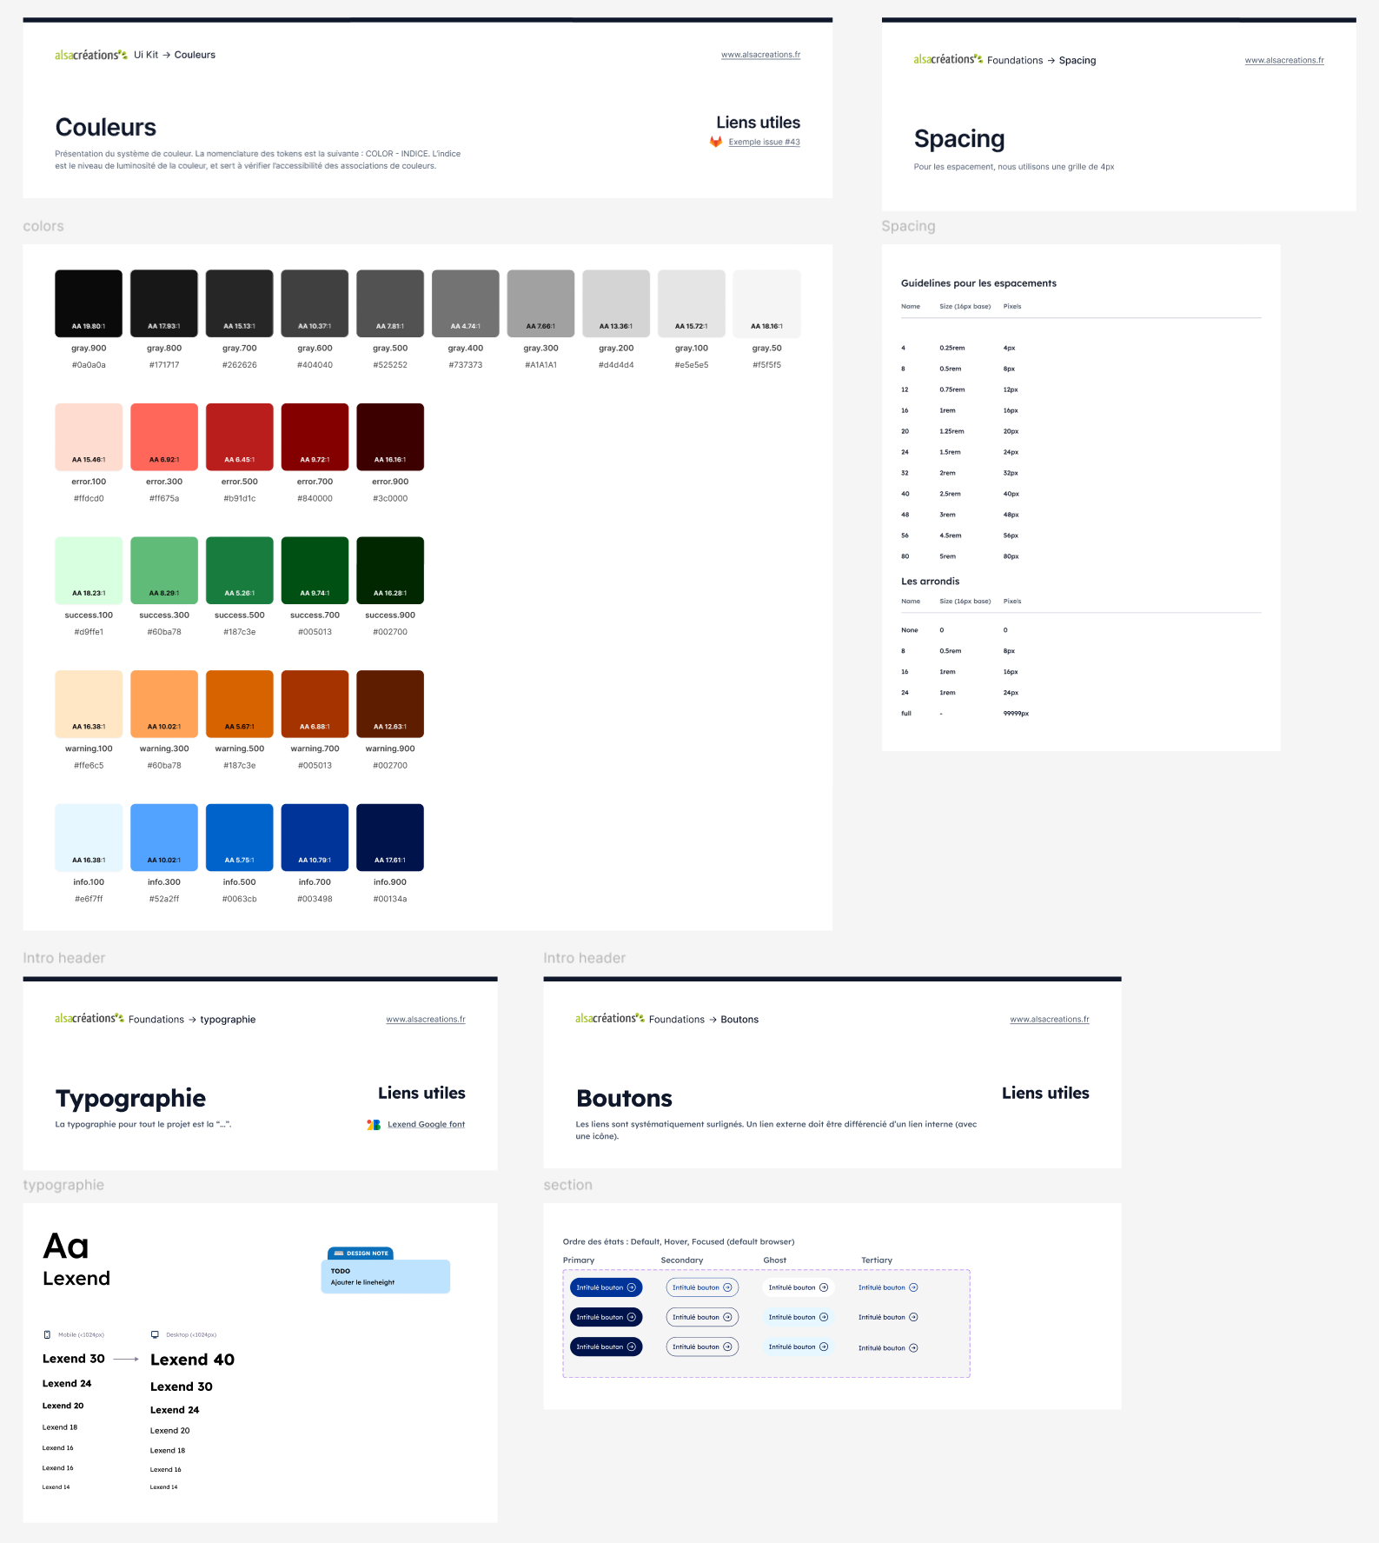
Task: Open www.alsacreations.fr link in Boutons header
Action: point(1050,1020)
